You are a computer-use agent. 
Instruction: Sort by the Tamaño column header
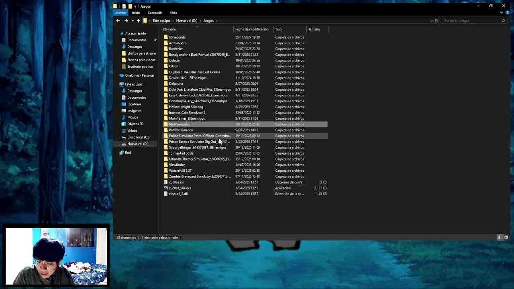coord(314,29)
